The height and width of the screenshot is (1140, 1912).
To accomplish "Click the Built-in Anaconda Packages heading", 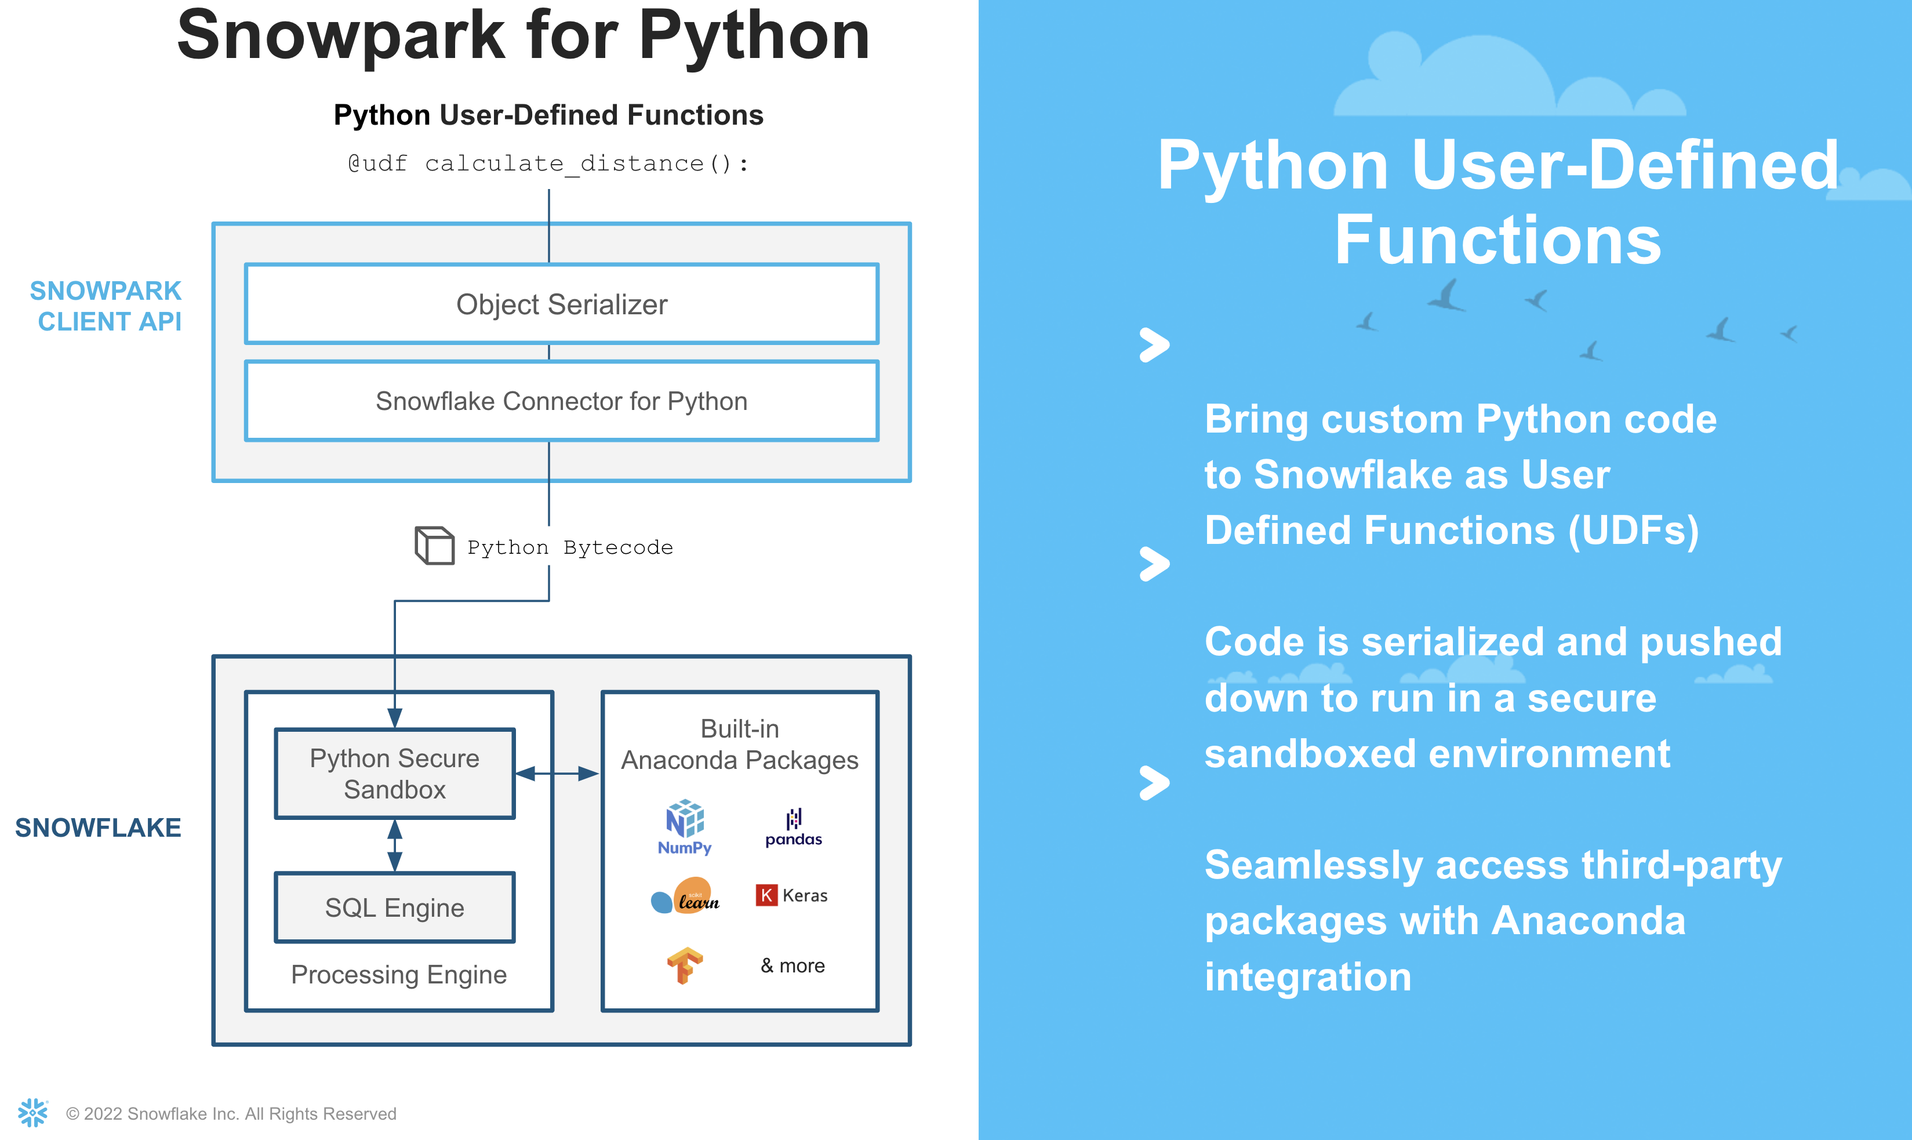I will tap(739, 743).
